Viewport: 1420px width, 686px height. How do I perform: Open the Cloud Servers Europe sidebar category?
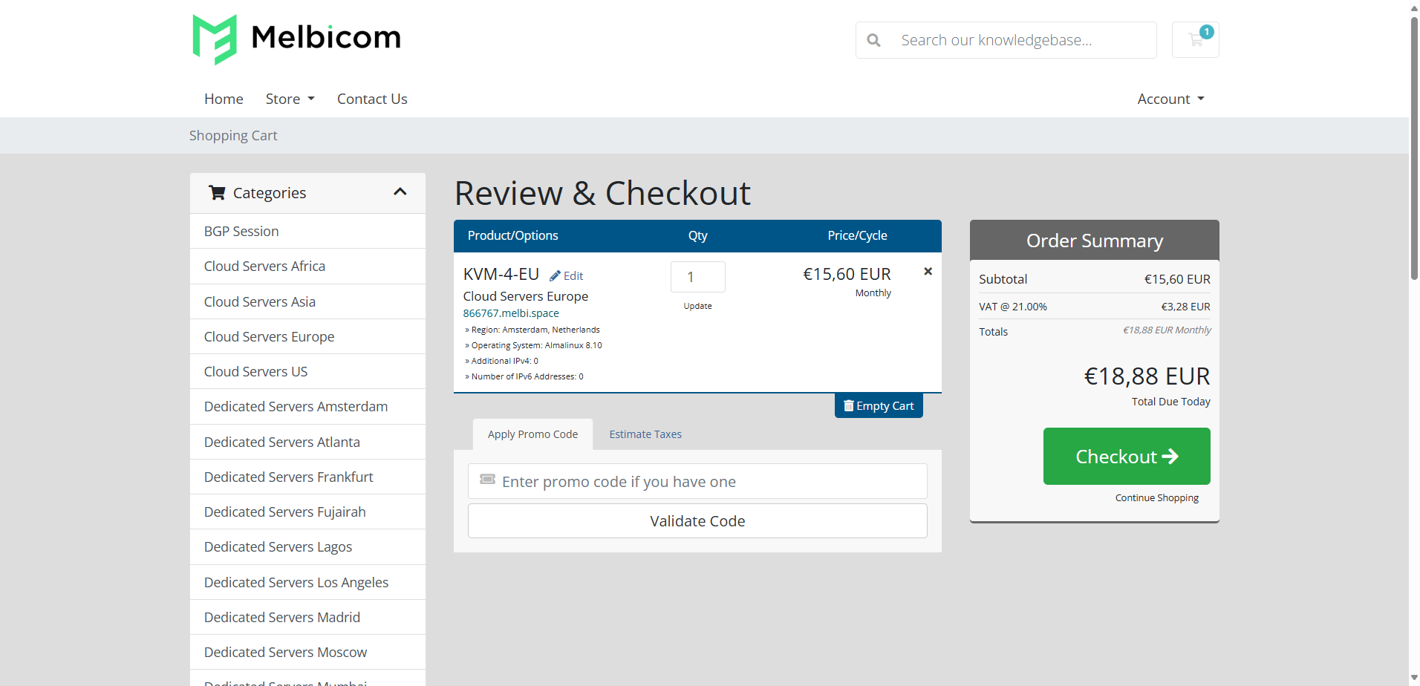click(x=307, y=336)
